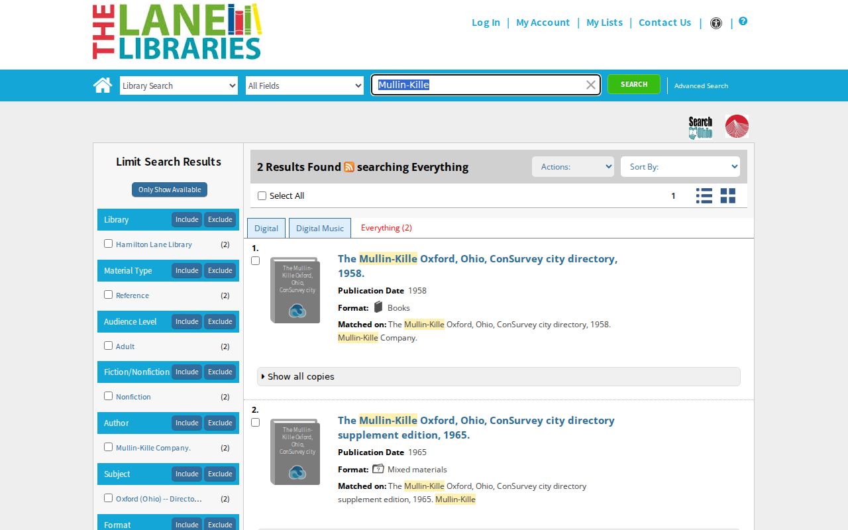The image size is (848, 530).
Task: Switch to the Digital tab
Action: click(x=266, y=228)
